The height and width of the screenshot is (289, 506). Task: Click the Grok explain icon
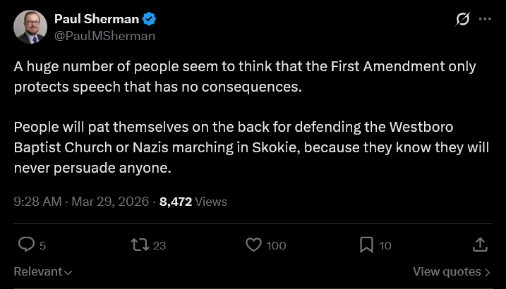[x=463, y=19]
